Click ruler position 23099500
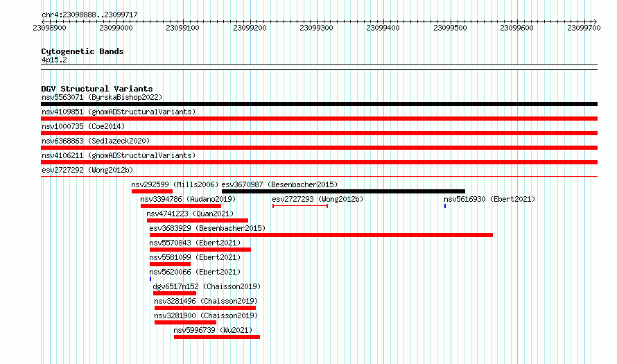617x364 pixels. click(450, 28)
